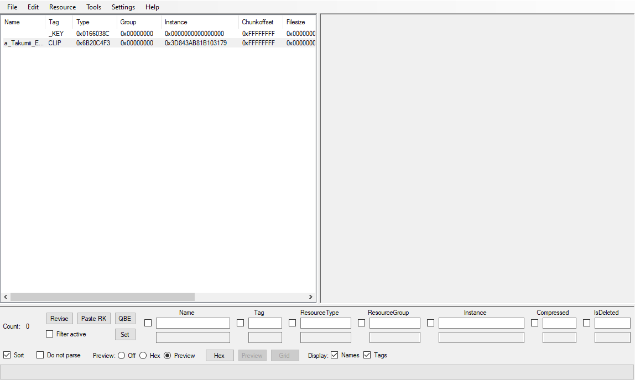Toggle the Sort checkbox
The width and height of the screenshot is (635, 380).
pyautogui.click(x=7, y=355)
